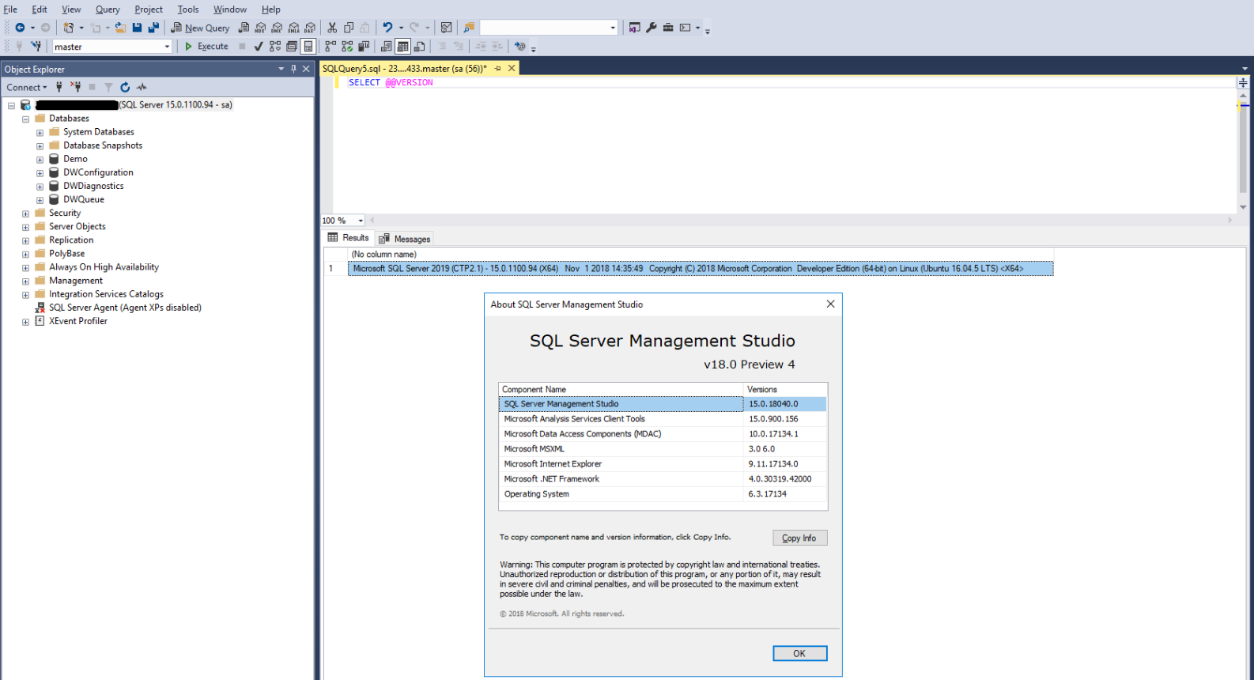1254x680 pixels.
Task: Toggle Results to Grid output mode
Action: pyautogui.click(x=402, y=47)
